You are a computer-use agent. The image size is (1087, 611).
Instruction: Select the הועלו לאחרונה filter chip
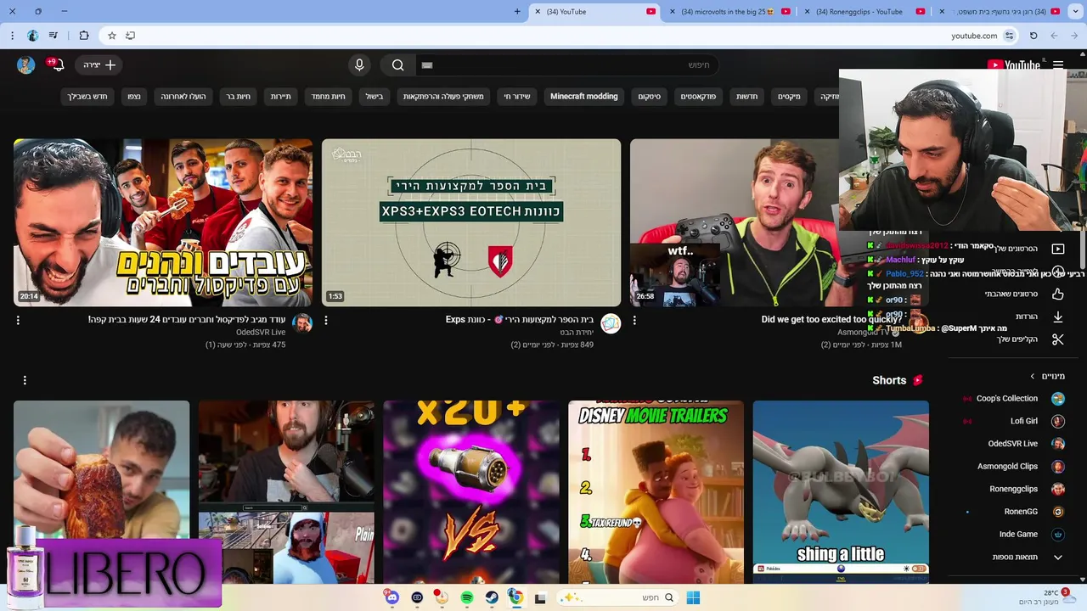184,97
